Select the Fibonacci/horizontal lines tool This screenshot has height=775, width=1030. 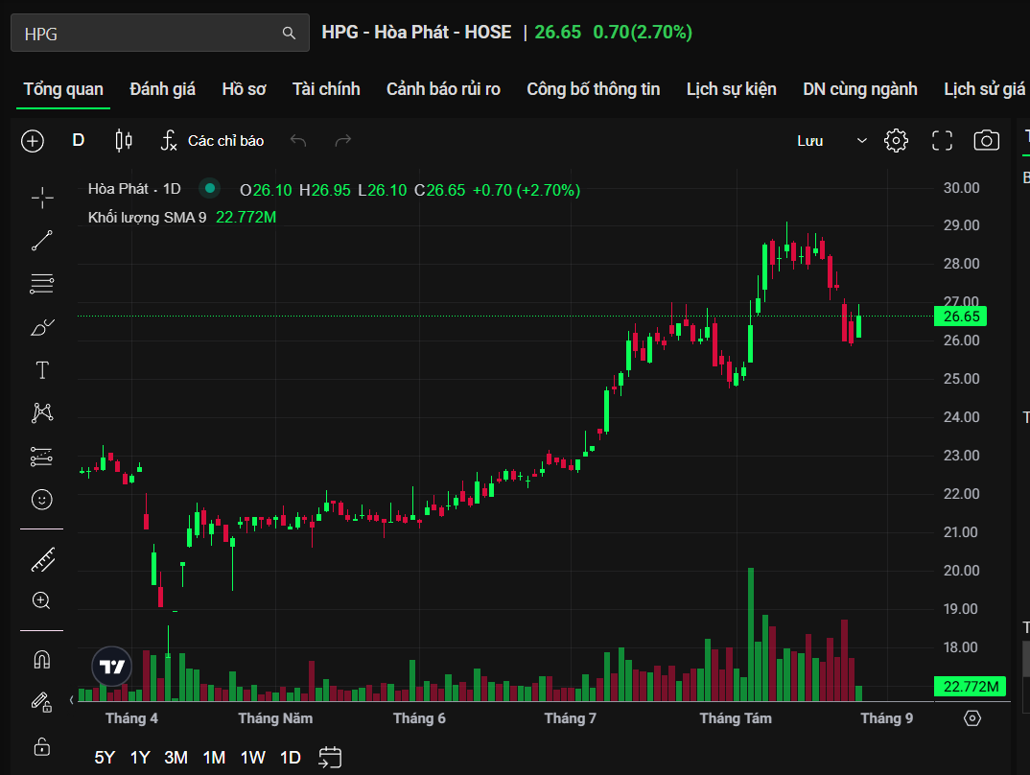pyautogui.click(x=42, y=284)
